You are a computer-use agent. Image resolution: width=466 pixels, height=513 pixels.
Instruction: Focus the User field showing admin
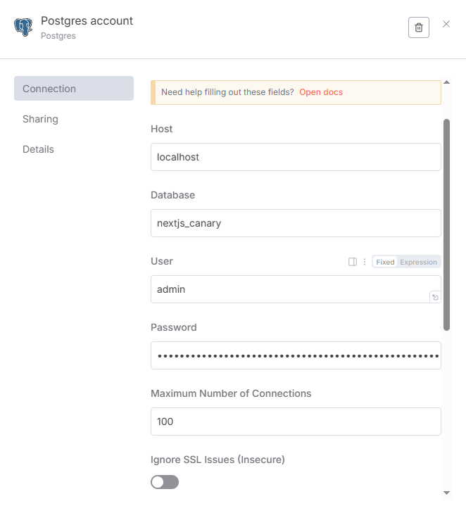pyautogui.click(x=296, y=289)
